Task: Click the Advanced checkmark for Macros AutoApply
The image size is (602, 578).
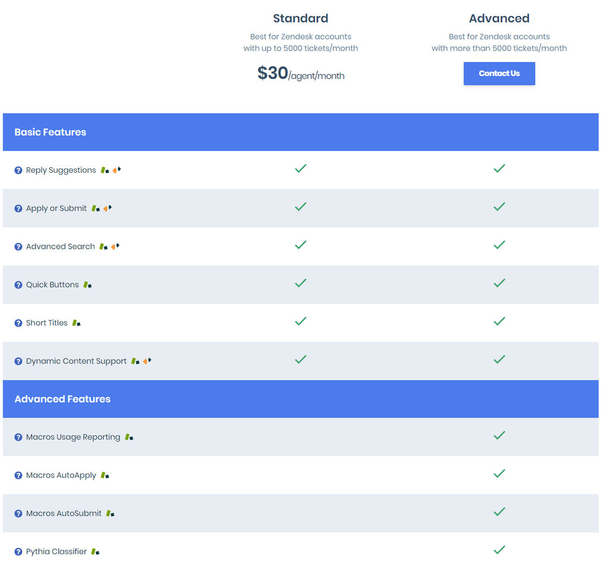Action: point(499,474)
